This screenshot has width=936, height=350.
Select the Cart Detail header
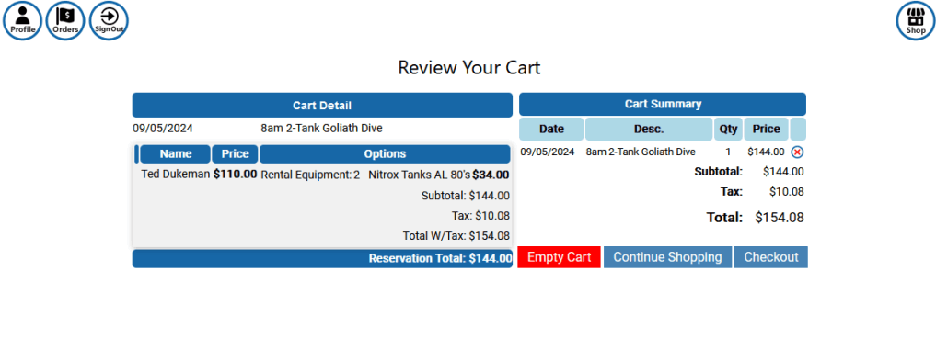coord(322,105)
